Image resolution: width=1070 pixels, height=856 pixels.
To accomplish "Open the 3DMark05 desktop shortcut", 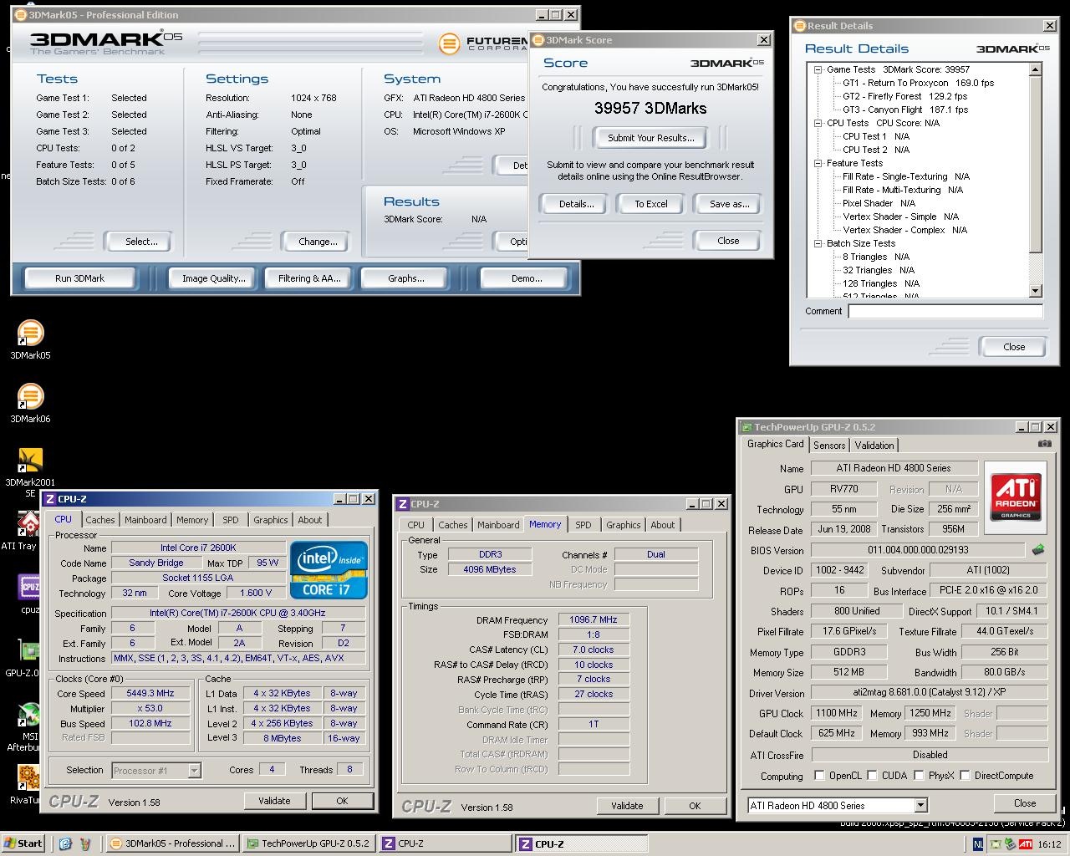I will pos(30,334).
